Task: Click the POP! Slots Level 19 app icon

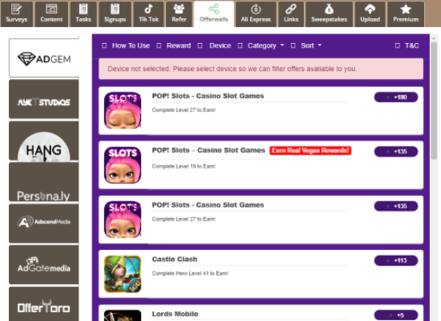Action: pos(123,165)
